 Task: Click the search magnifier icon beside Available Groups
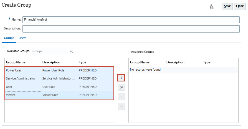[72, 51]
